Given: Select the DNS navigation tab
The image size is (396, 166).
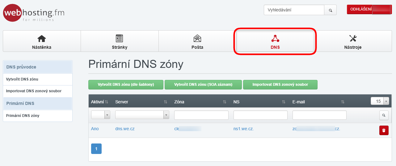Looking at the screenshot, I should point(275,41).
